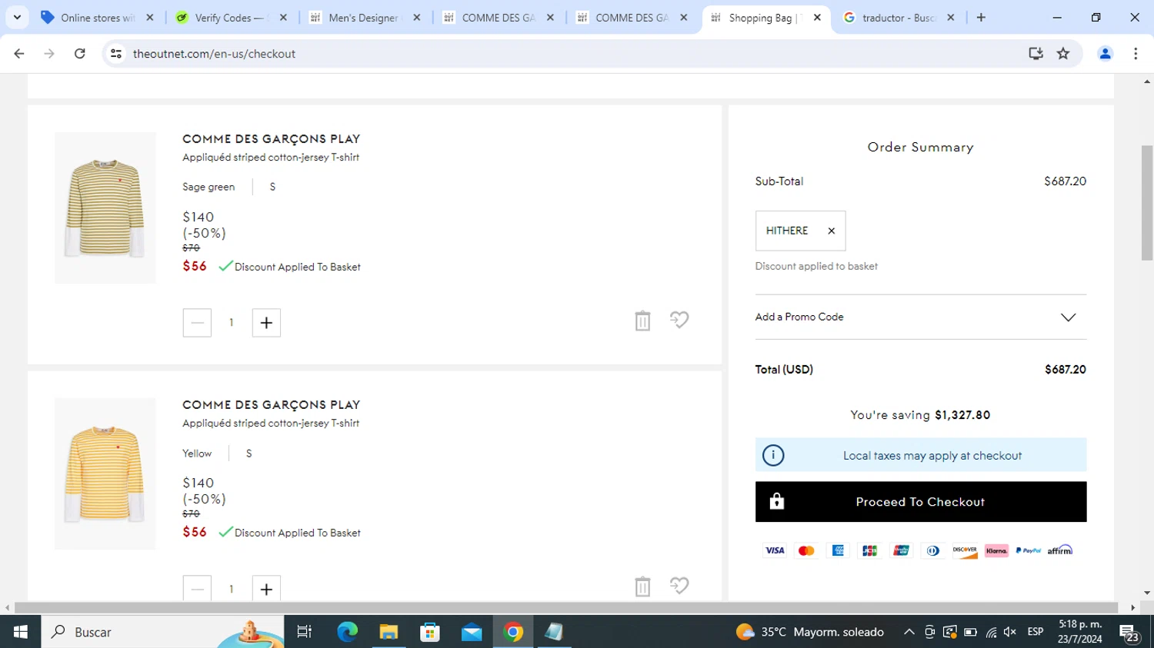Open the volume control in system tray
The image size is (1154, 648).
click(1010, 632)
